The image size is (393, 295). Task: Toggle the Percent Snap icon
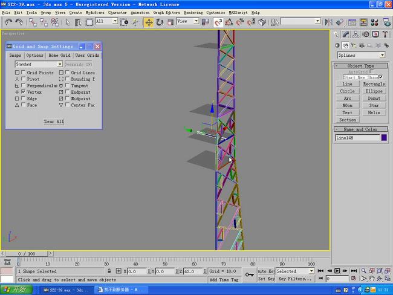[240, 22]
